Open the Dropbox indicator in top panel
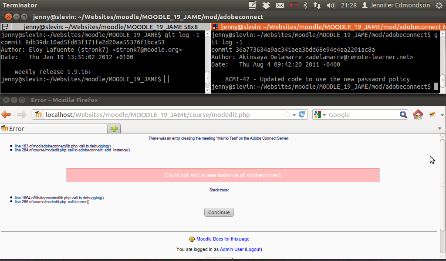 [x=266, y=5]
